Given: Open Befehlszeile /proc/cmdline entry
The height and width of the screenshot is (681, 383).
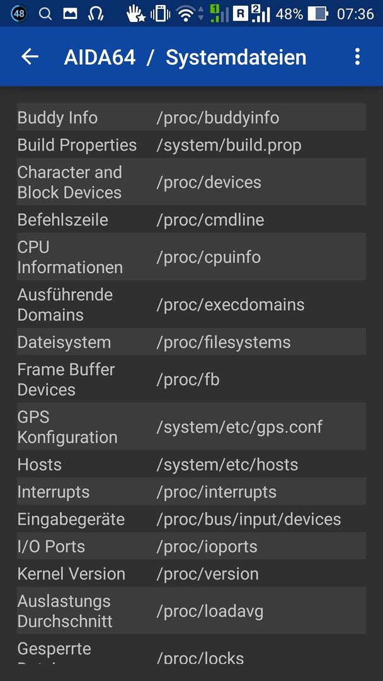Looking at the screenshot, I should pyautogui.click(x=191, y=219).
